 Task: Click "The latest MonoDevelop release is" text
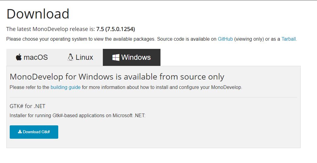tap(51, 29)
